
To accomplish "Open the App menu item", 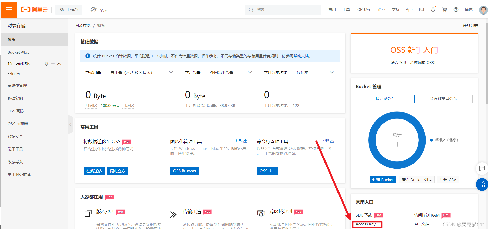I will coord(409,10).
